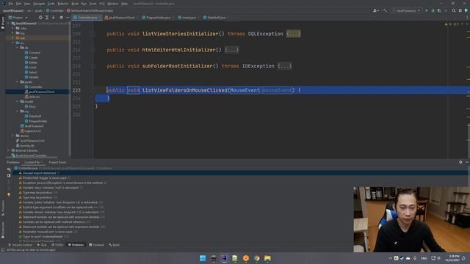Open the TODO tool window button

point(57,244)
